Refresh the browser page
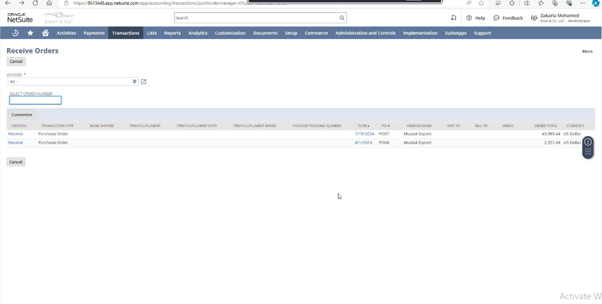This screenshot has width=602, height=304. [x=35, y=3]
